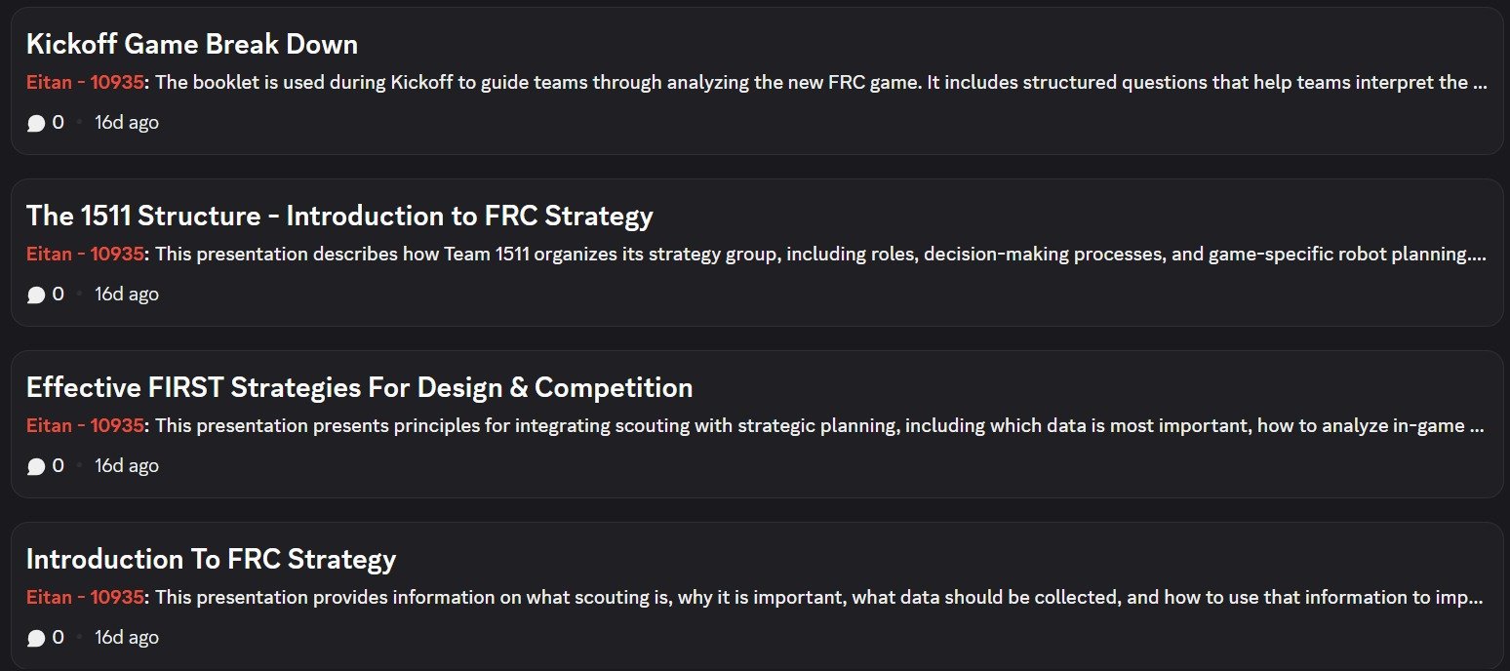Click preview text starting "The booklet is used during Kickoff"
Image resolution: width=1510 pixels, height=671 pixels.
pos(819,82)
